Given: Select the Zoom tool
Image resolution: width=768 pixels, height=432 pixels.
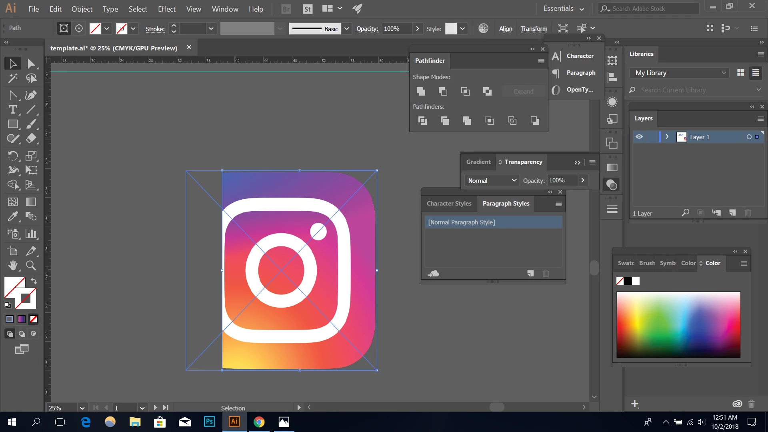Looking at the screenshot, I should [x=31, y=265].
